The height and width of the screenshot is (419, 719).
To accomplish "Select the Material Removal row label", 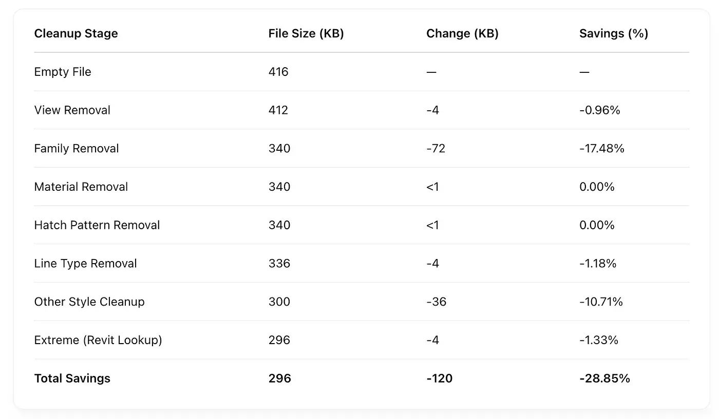I will [81, 187].
